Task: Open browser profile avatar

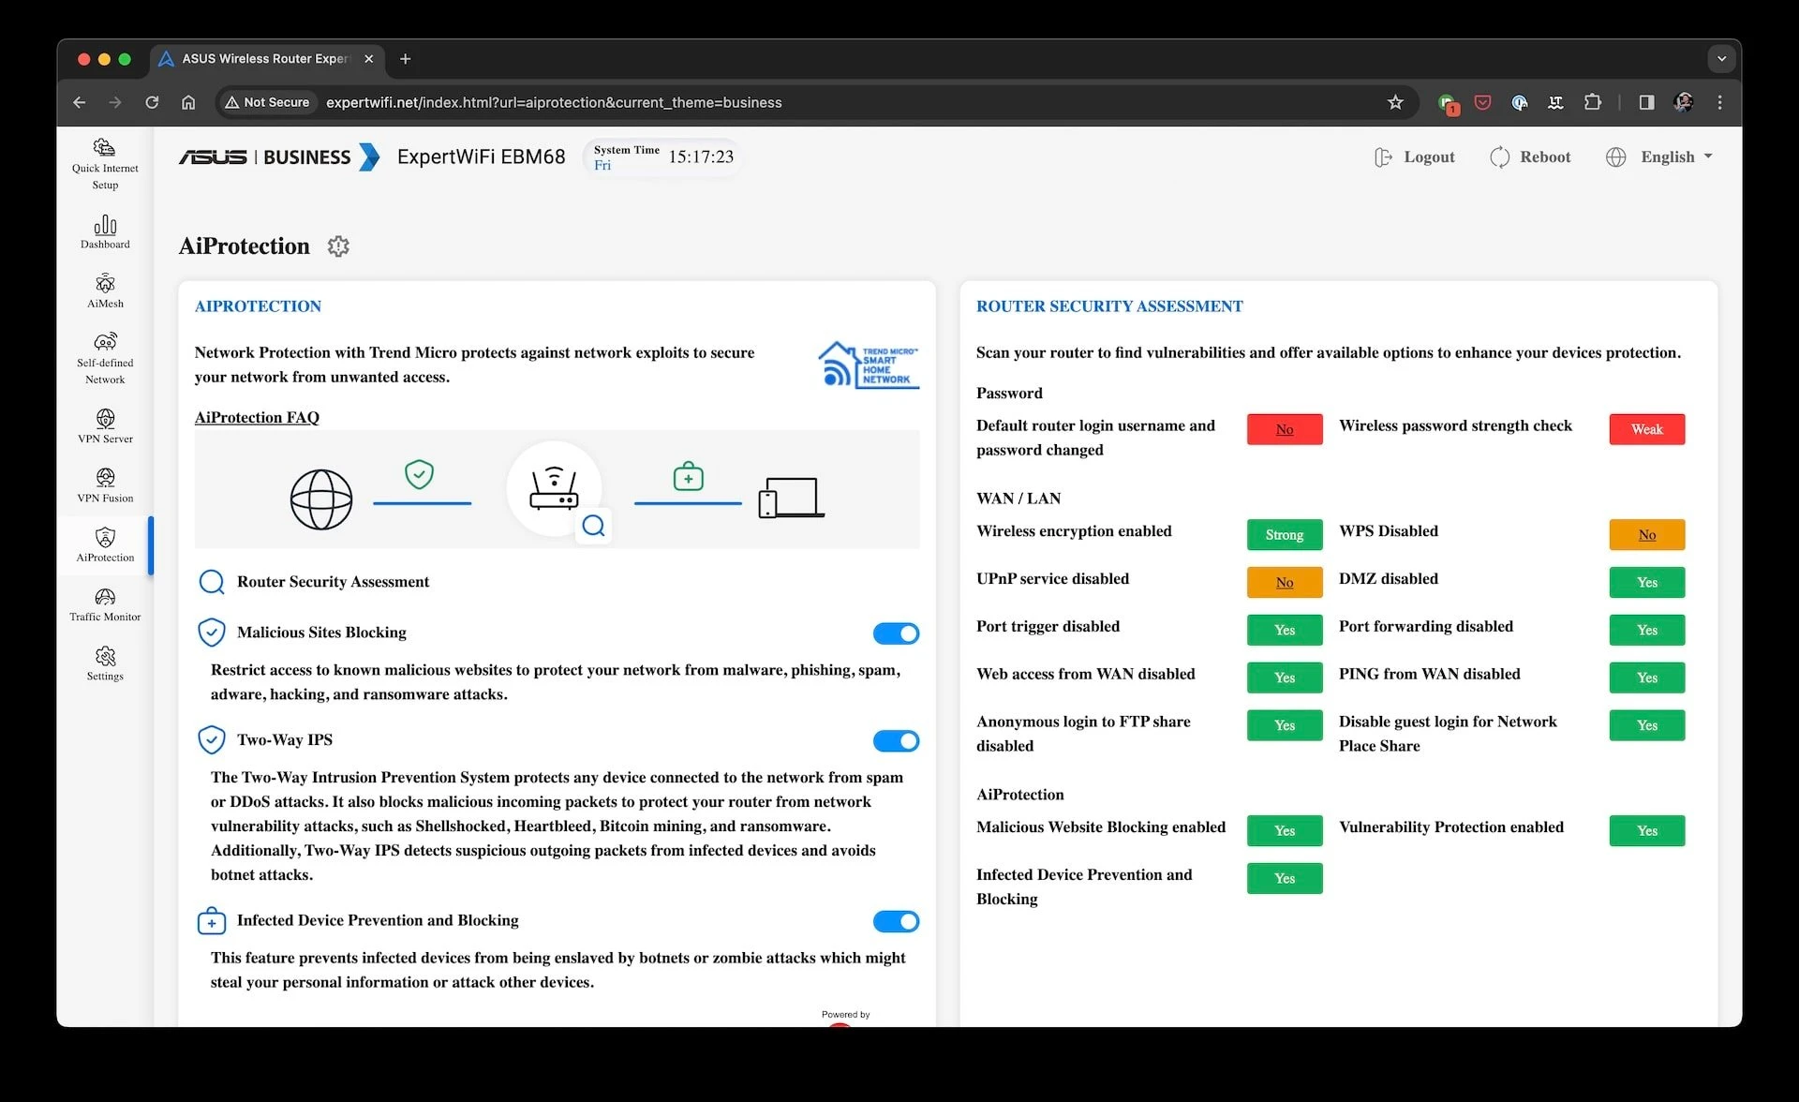Action: click(x=1684, y=102)
